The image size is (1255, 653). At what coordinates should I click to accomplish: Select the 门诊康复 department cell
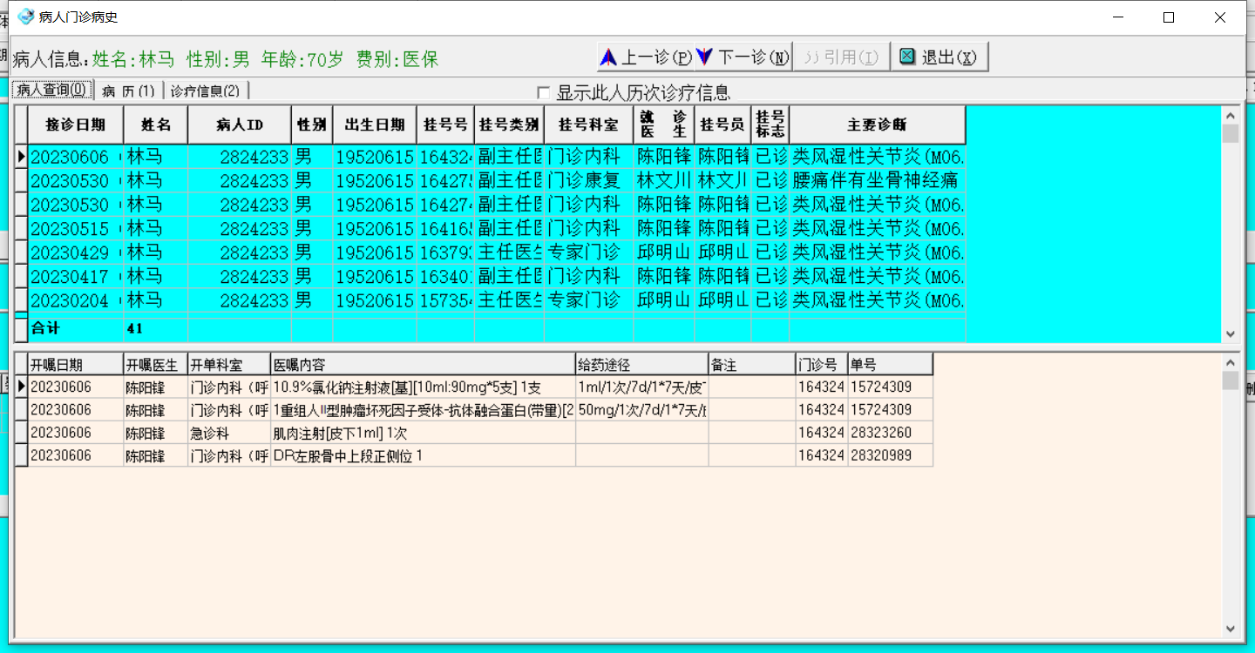click(x=588, y=181)
